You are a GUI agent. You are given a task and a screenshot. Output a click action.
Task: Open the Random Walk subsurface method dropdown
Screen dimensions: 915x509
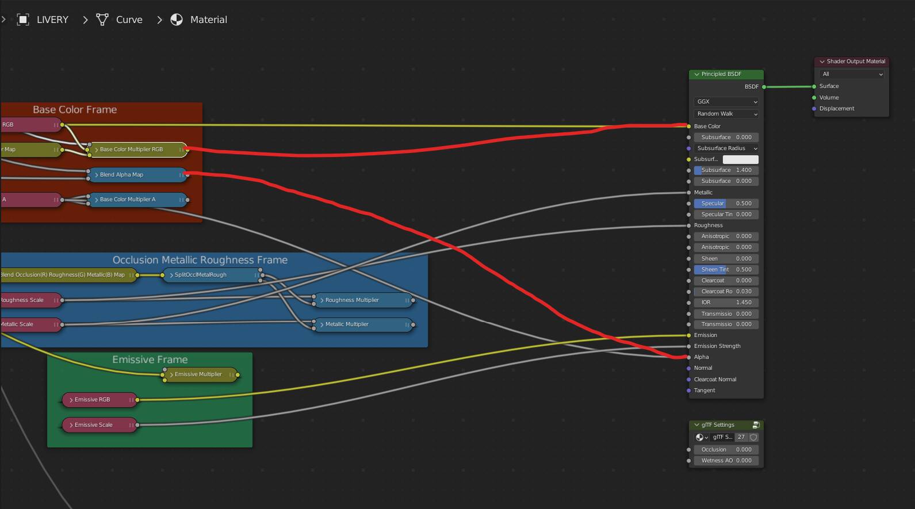726,114
